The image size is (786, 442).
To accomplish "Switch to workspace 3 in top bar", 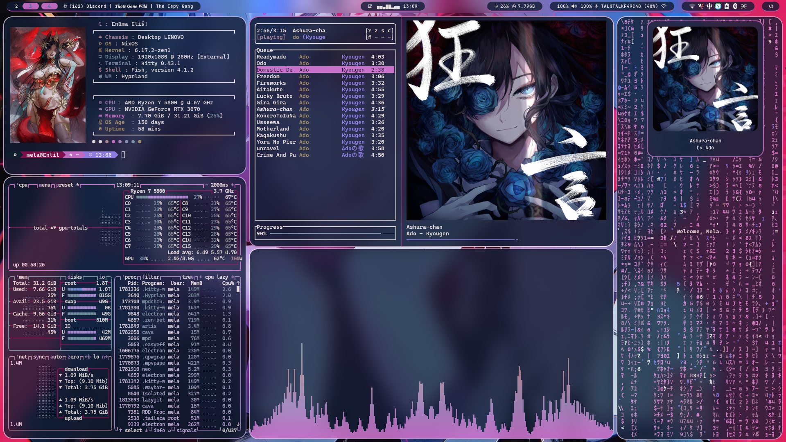I will pyautogui.click(x=30, y=6).
